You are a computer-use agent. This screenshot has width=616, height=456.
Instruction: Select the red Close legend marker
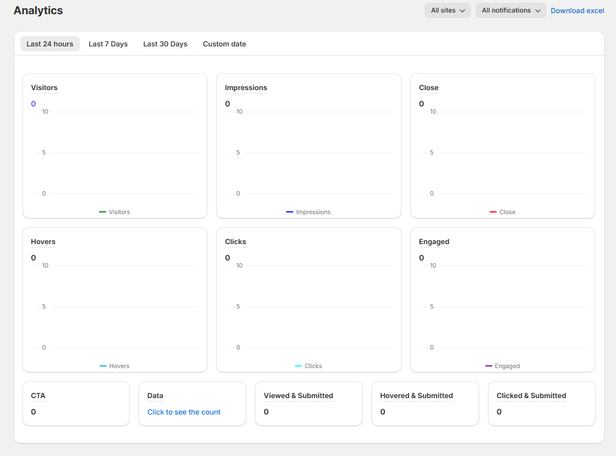(x=492, y=212)
